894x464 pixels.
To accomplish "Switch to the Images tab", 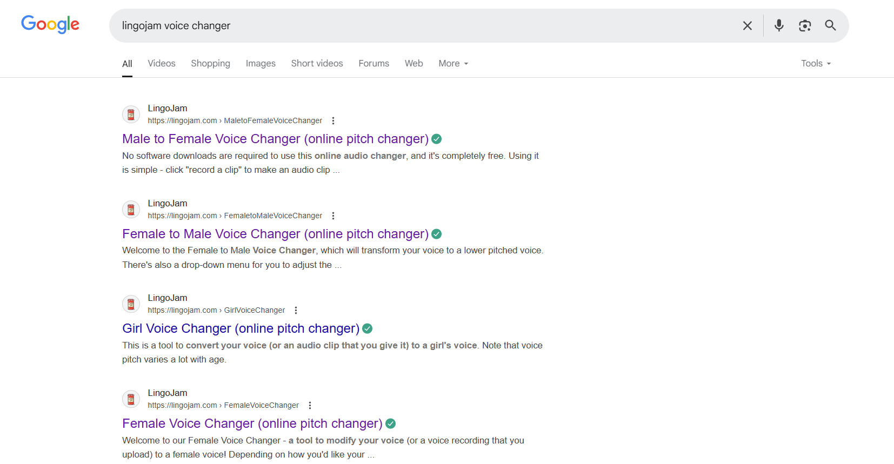I will point(261,64).
